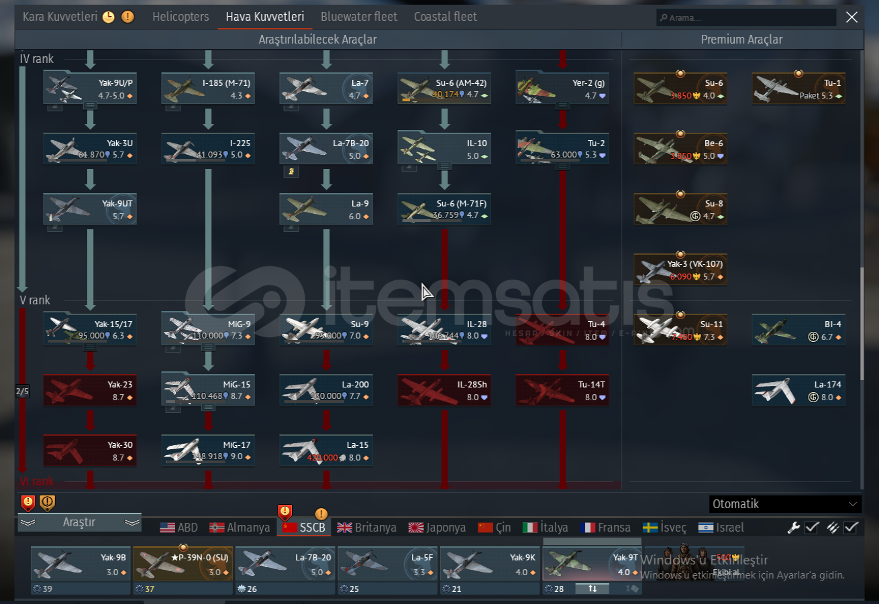Select the ABD nation flag
The image size is (879, 604).
167,528
